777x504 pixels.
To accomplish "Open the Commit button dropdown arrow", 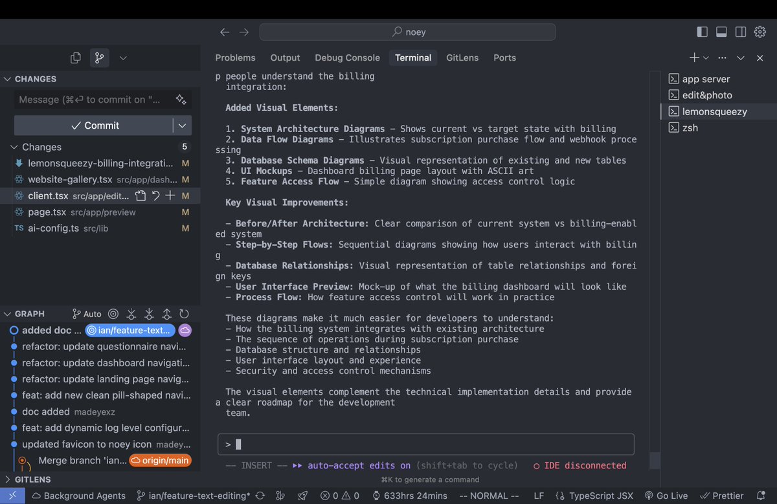I will (x=183, y=126).
